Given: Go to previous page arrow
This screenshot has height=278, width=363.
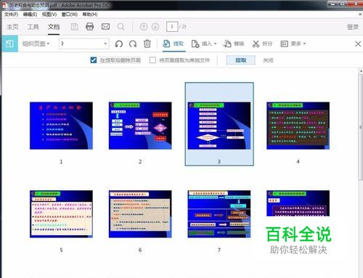Looking at the screenshot, I should (x=144, y=27).
